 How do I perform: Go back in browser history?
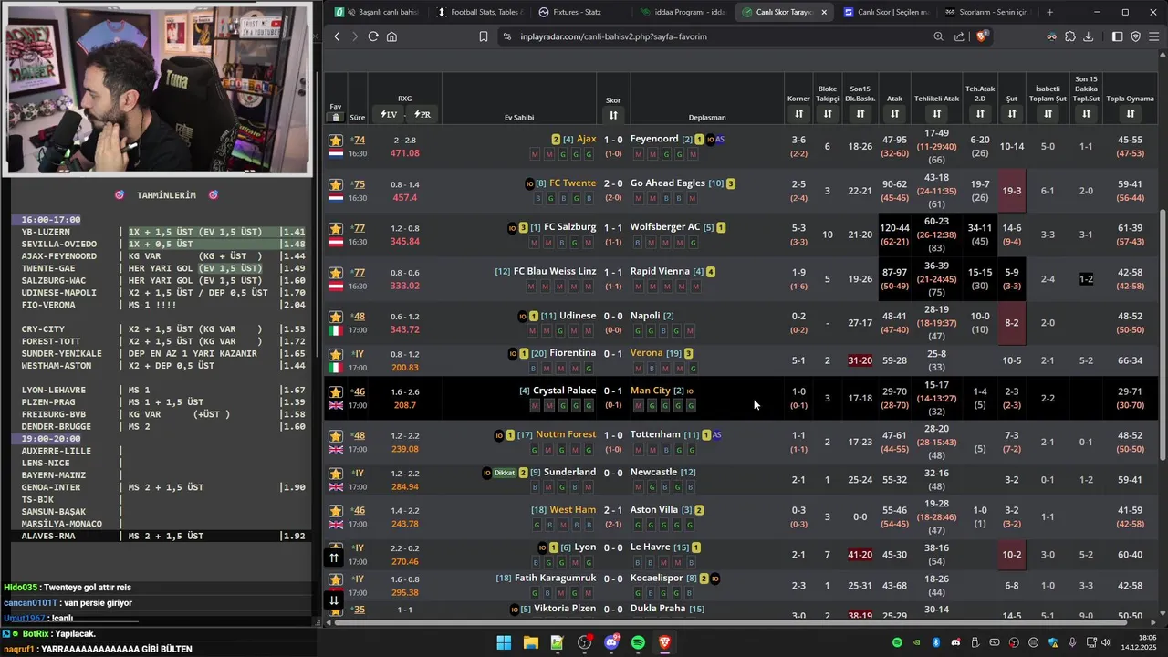click(x=338, y=36)
